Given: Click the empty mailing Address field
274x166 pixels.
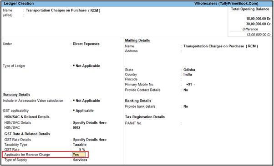Looking at the screenshot, I should (x=221, y=51).
